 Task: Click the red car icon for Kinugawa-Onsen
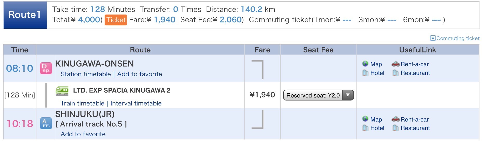(x=395, y=64)
